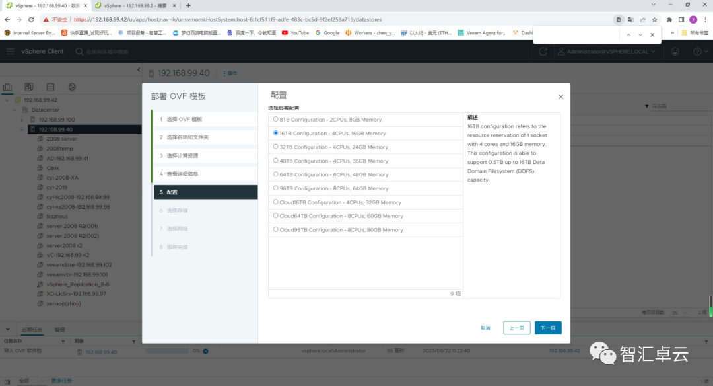Expand the 192.168.99.100 host node

pyautogui.click(x=21, y=120)
